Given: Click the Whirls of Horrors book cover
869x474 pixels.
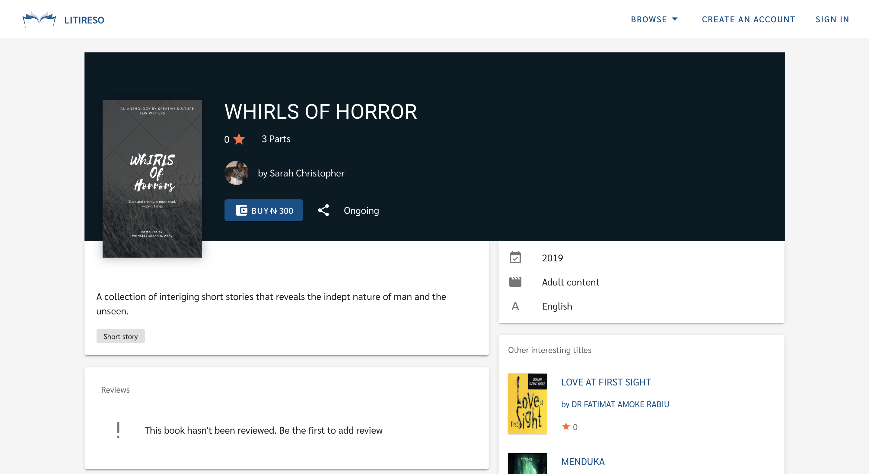Looking at the screenshot, I should pos(152,179).
